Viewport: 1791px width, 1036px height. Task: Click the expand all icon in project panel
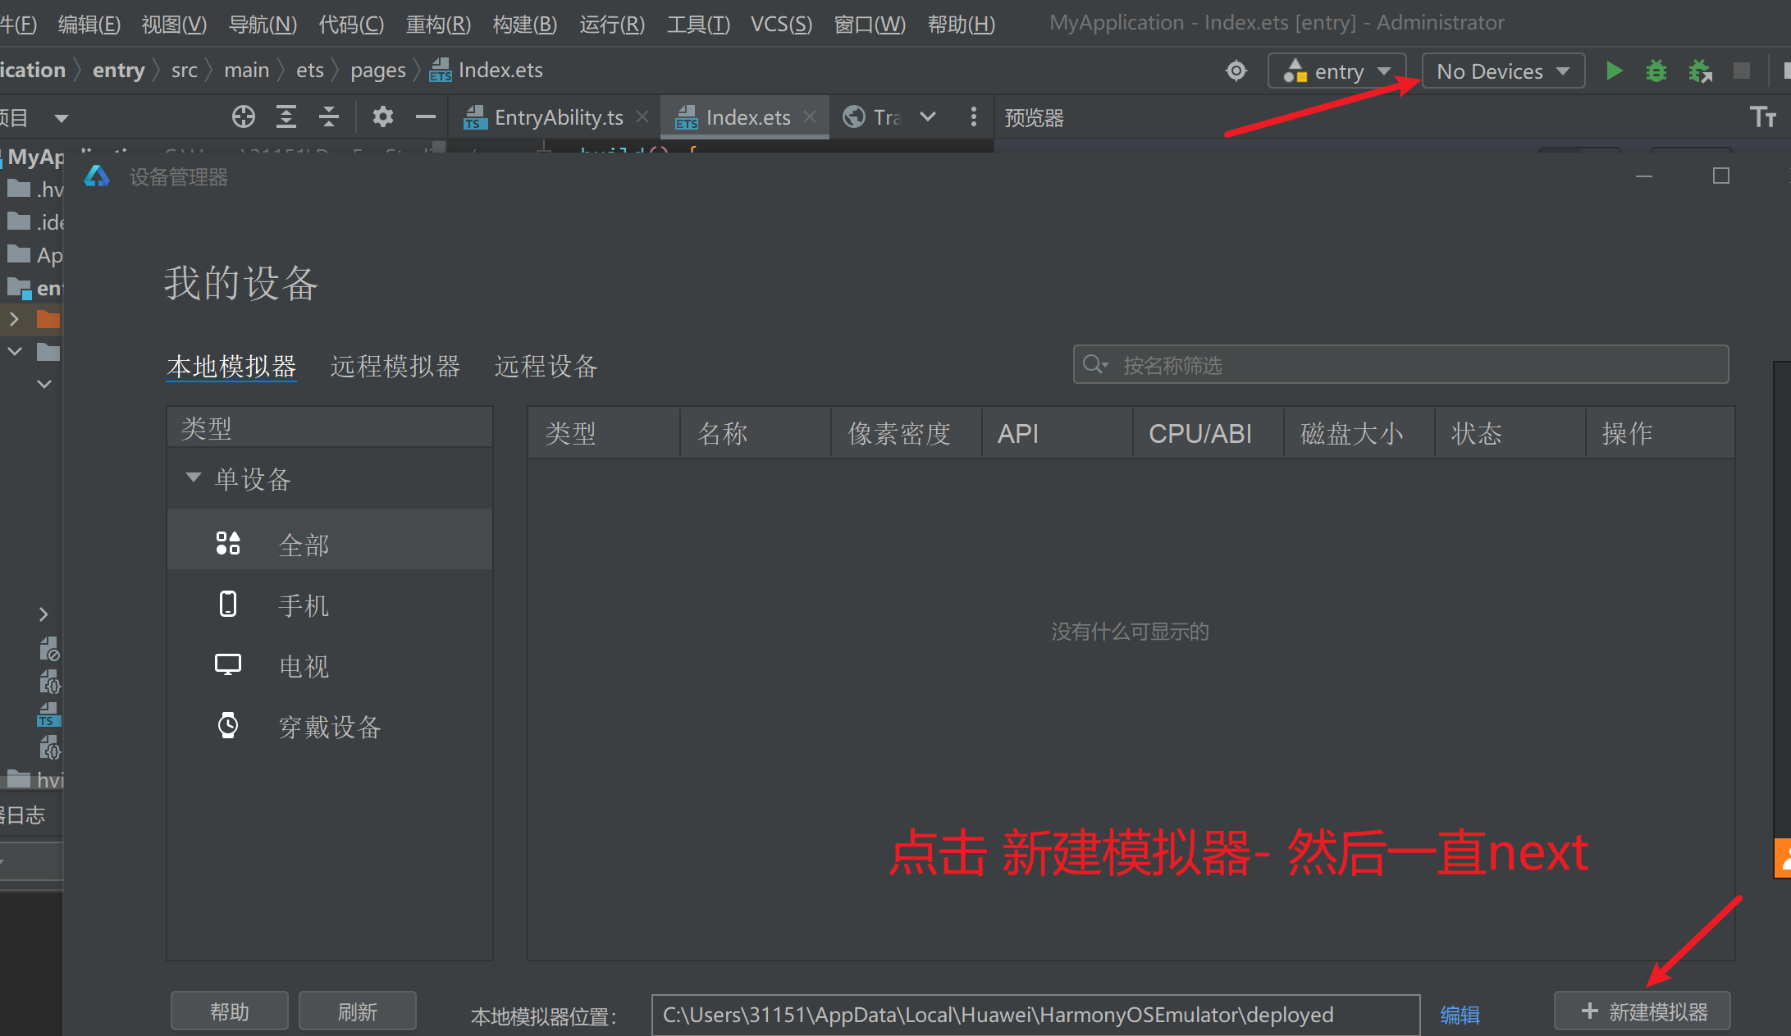286,117
